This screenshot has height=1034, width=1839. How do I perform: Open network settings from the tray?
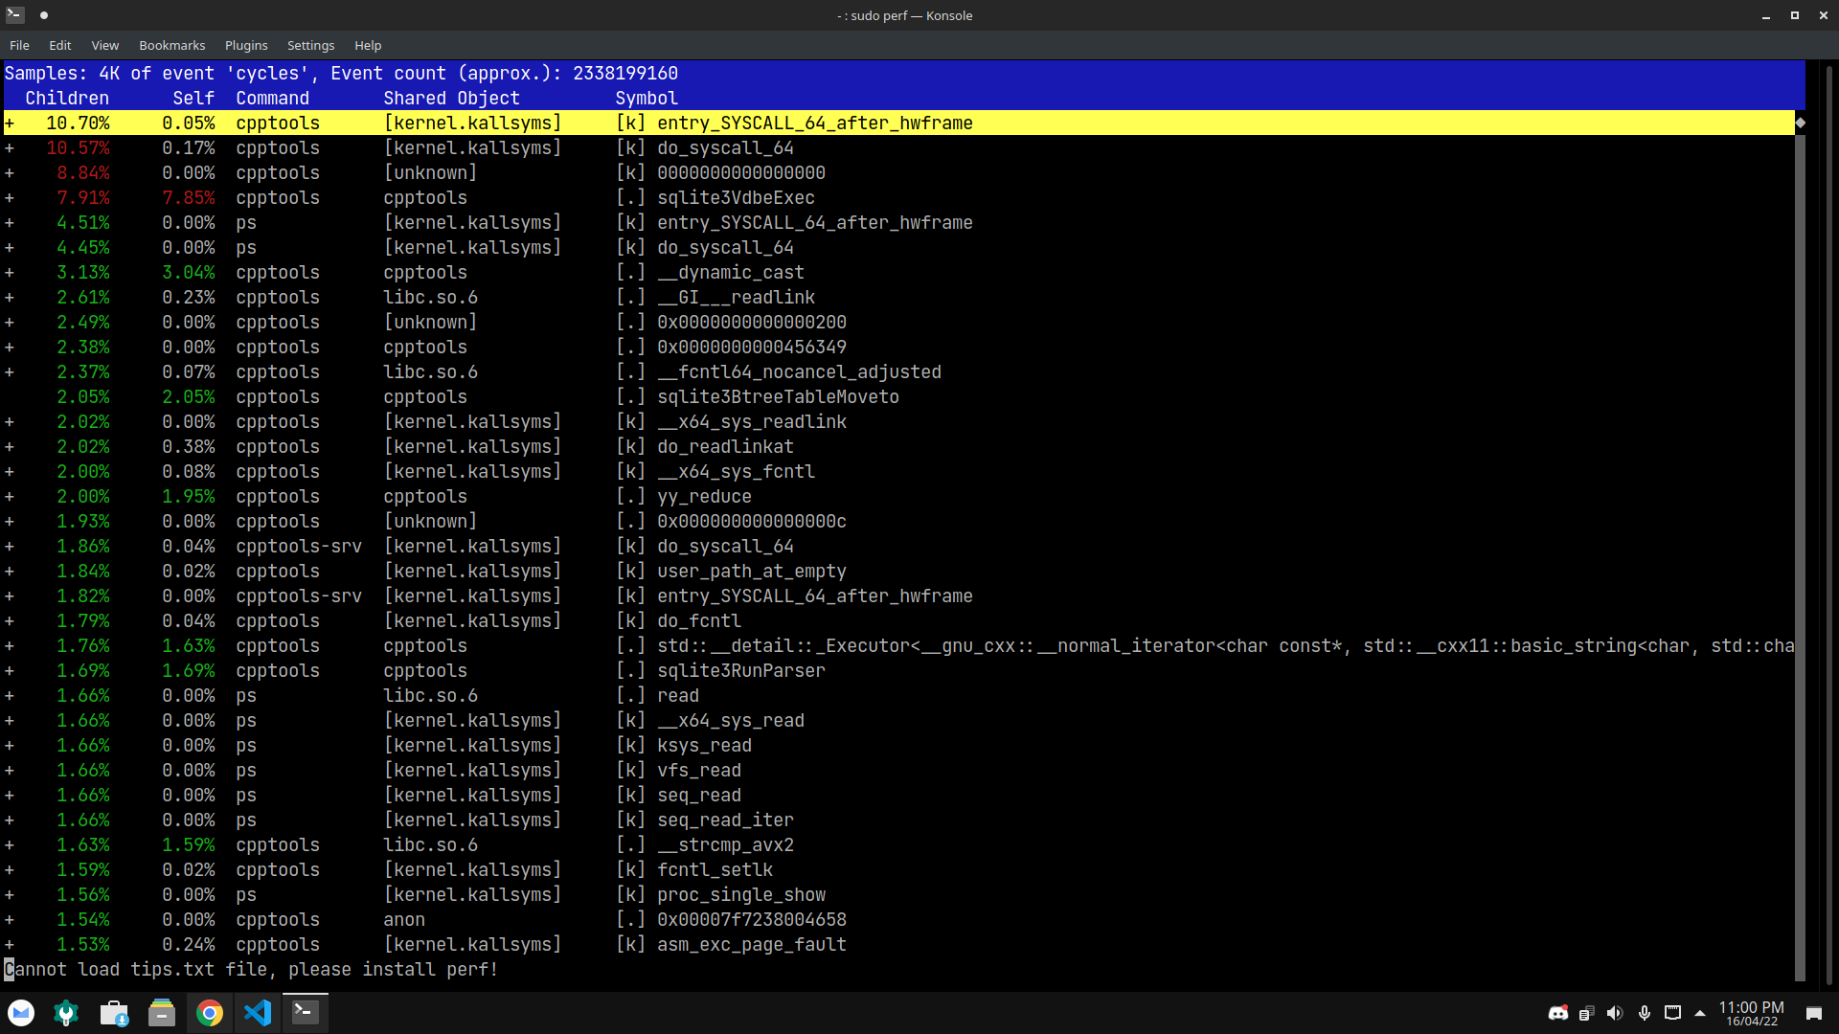click(x=1672, y=1013)
